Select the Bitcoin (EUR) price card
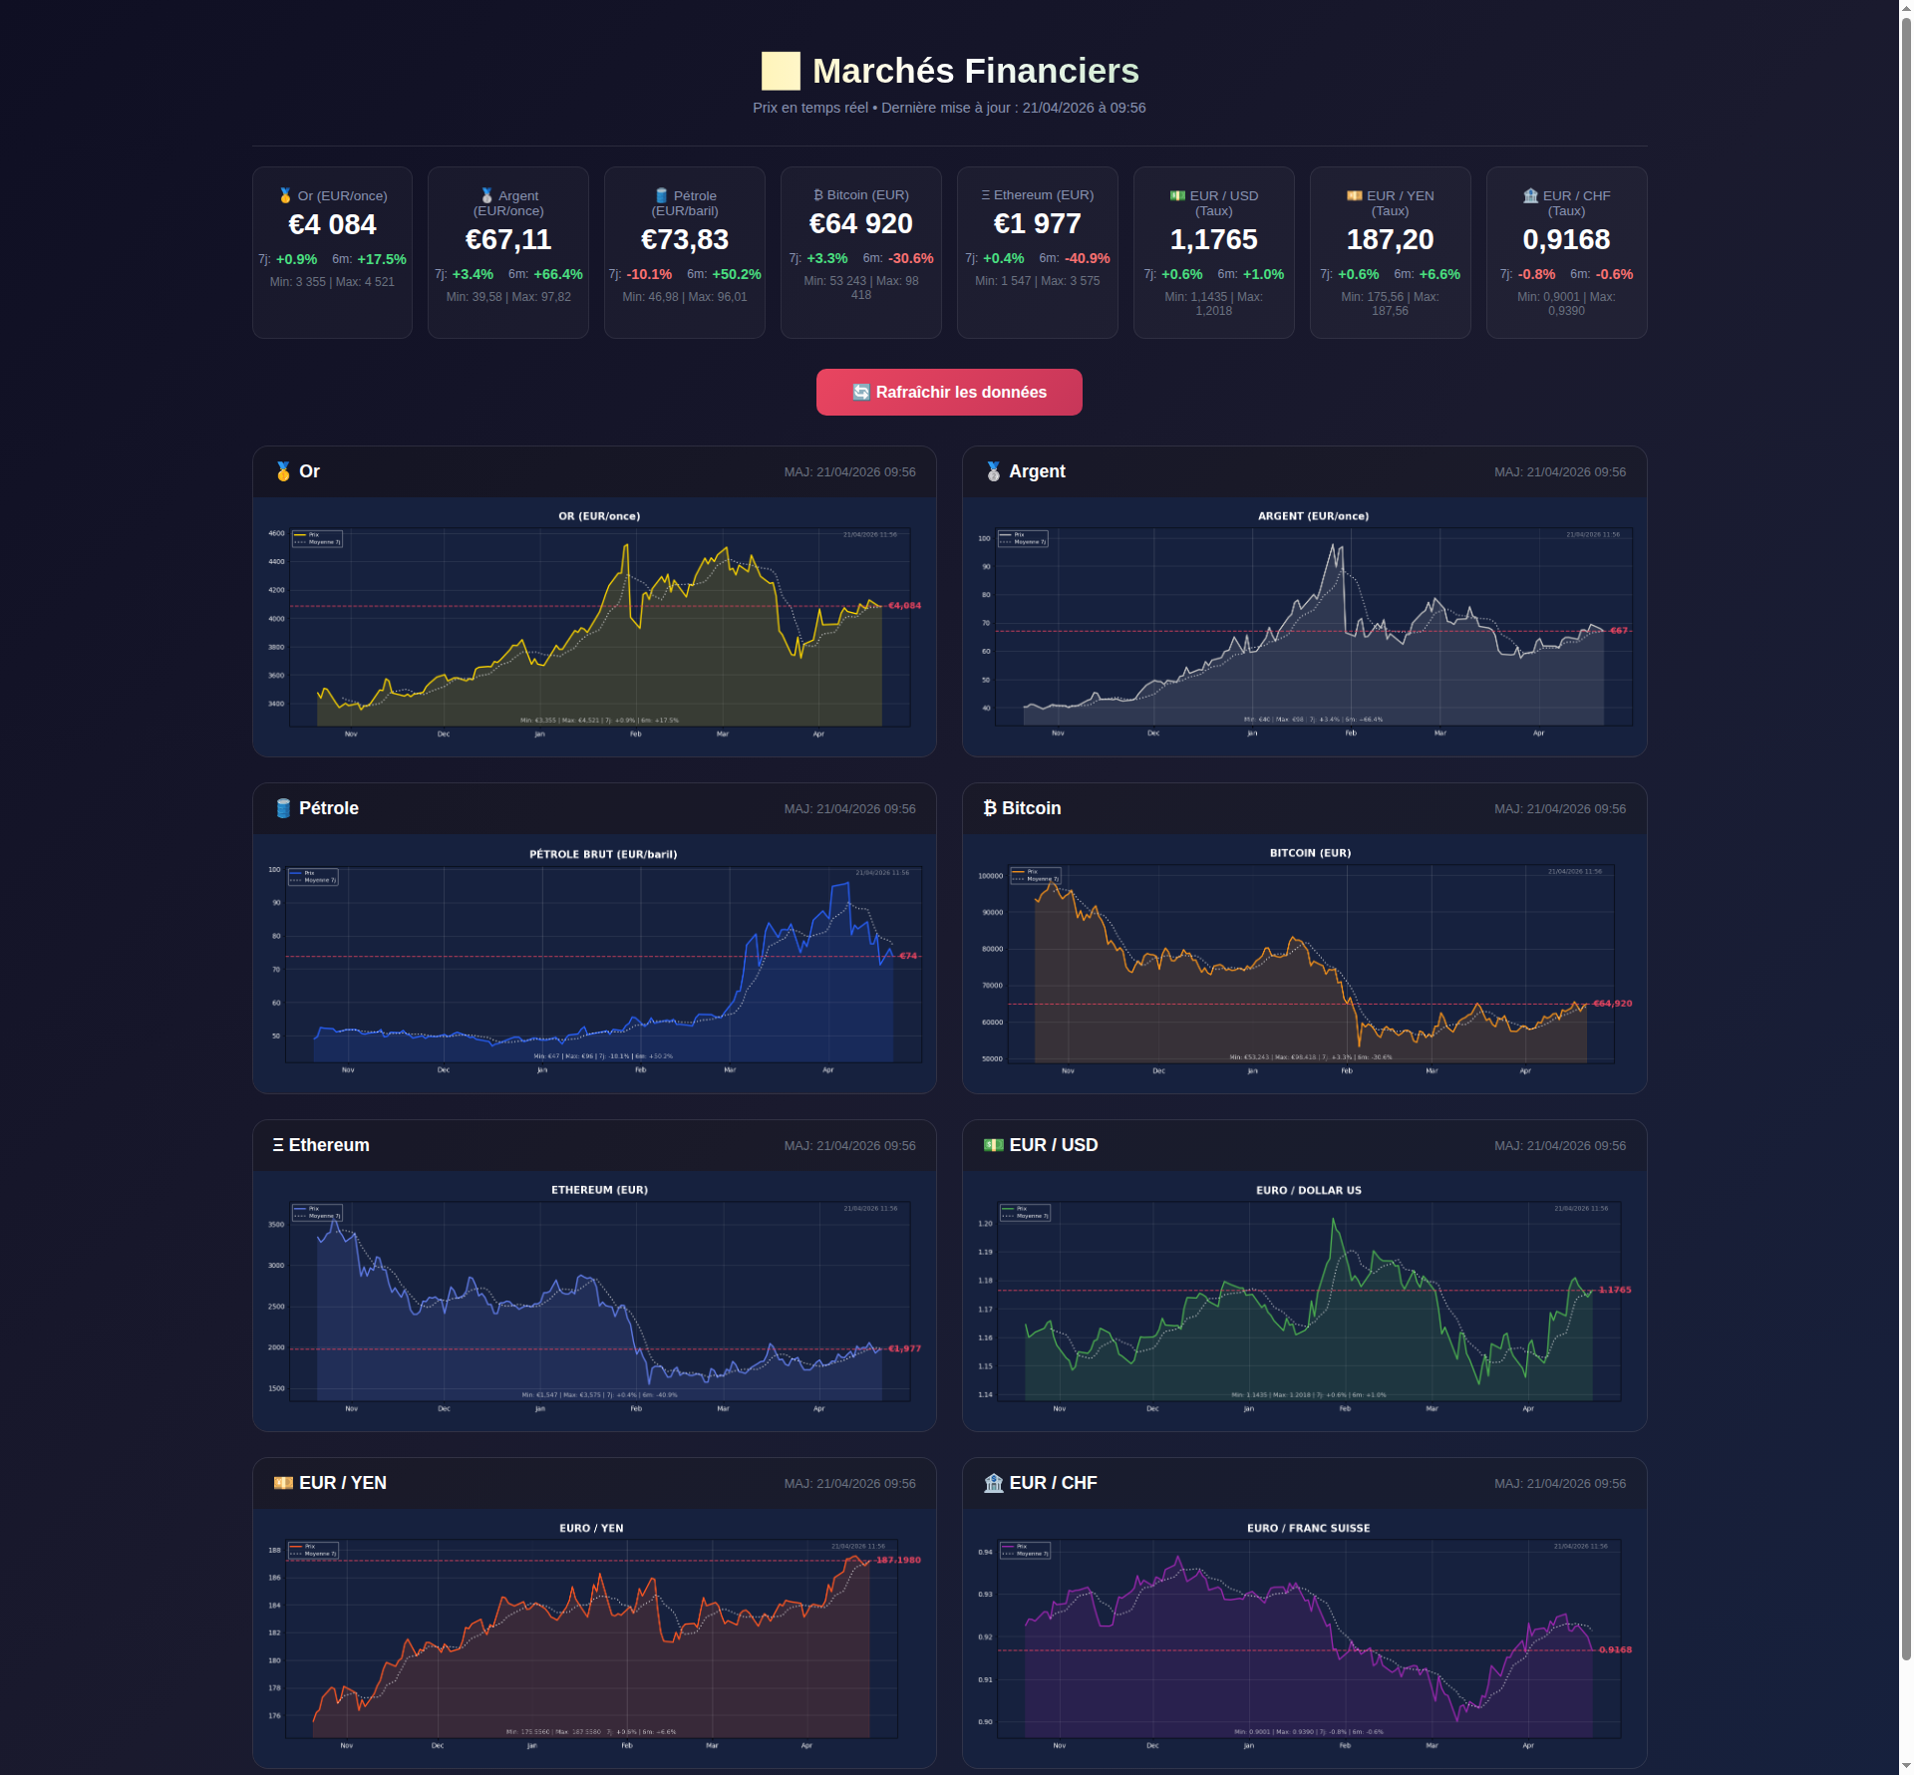This screenshot has width=1914, height=1775. click(860, 252)
